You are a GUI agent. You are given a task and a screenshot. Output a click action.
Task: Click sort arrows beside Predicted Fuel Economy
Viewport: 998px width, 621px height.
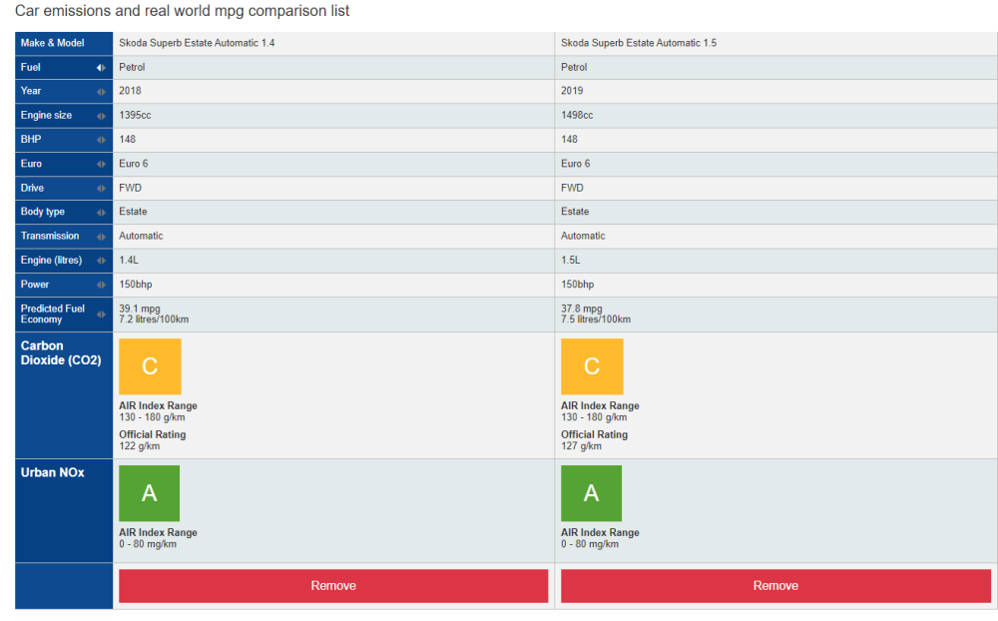pos(101,314)
